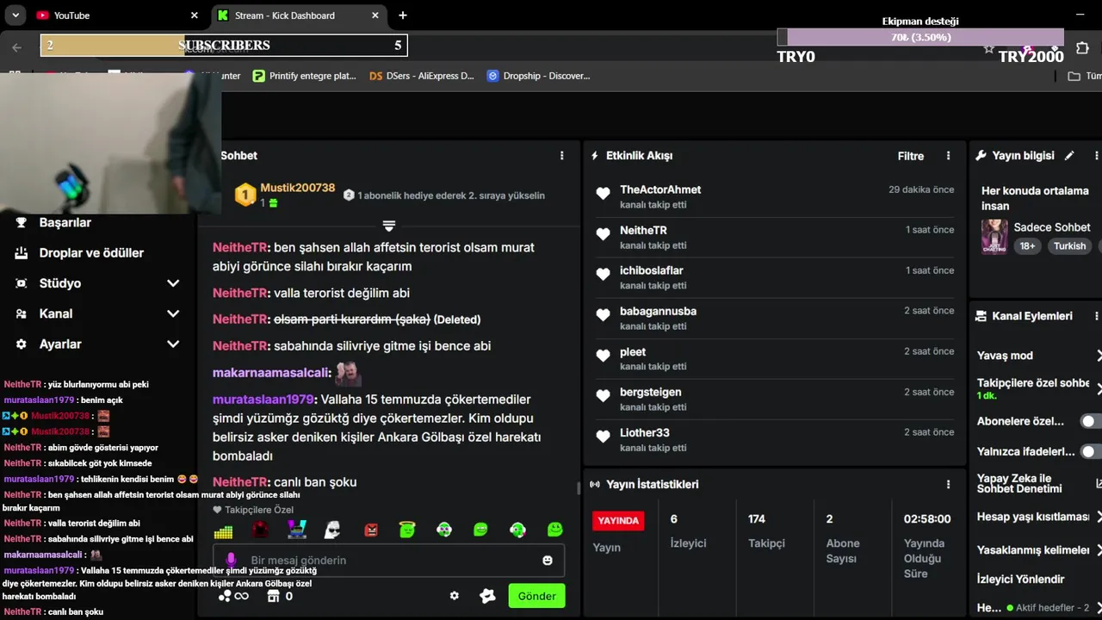Insert the green headset emote
Viewport: 1102px width, 620px height.
tap(517, 530)
